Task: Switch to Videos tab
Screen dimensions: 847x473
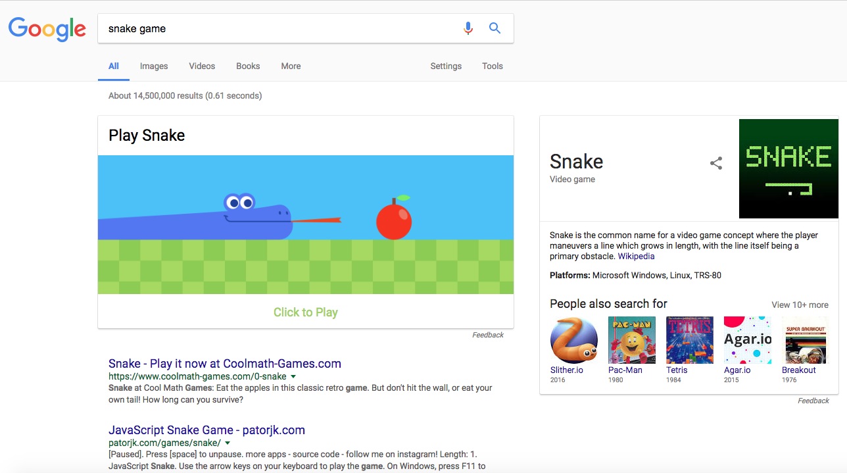Action: [x=202, y=66]
